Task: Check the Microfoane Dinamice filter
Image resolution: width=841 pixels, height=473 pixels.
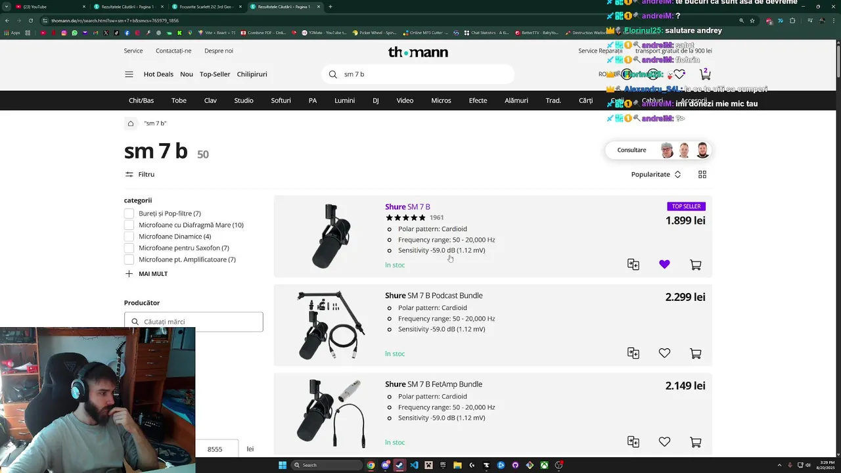Action: pyautogui.click(x=129, y=236)
